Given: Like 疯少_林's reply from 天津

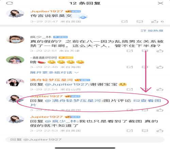Looking at the screenshot, I should coord(160,51).
